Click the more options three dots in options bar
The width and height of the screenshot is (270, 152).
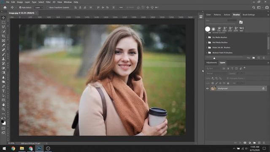[x=121, y=8]
